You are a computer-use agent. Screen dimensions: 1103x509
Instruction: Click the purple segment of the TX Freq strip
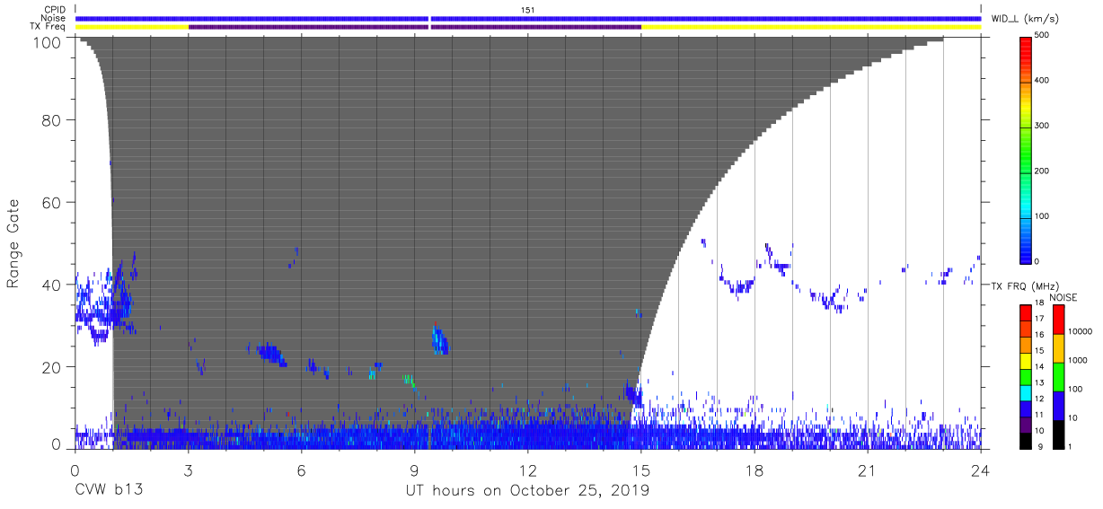pos(415,27)
